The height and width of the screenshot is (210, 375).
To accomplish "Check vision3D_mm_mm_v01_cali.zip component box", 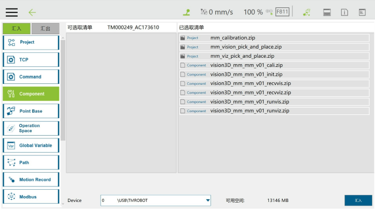I will [183, 65].
